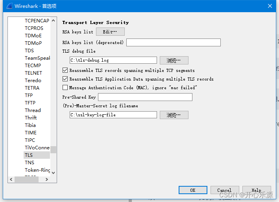Confirm preferences with OK
Viewport: 279px width, 202px height.
tap(193, 190)
